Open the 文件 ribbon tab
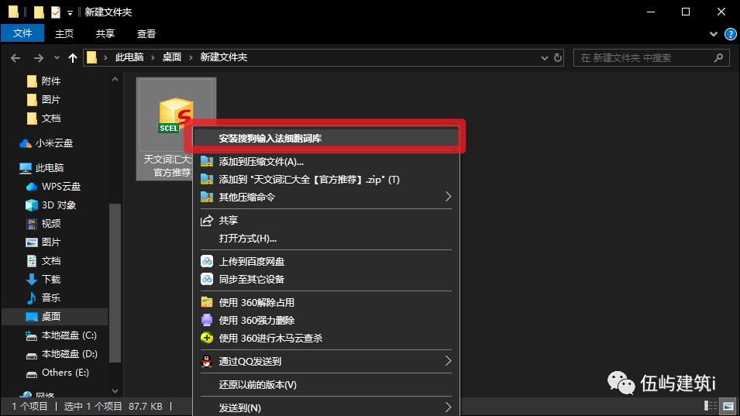The height and width of the screenshot is (416, 740). tap(22, 33)
